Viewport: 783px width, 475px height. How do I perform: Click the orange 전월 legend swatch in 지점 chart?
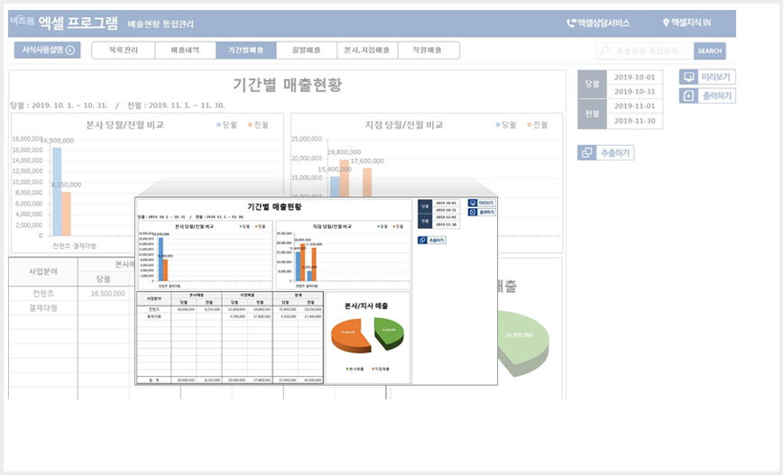click(x=530, y=124)
